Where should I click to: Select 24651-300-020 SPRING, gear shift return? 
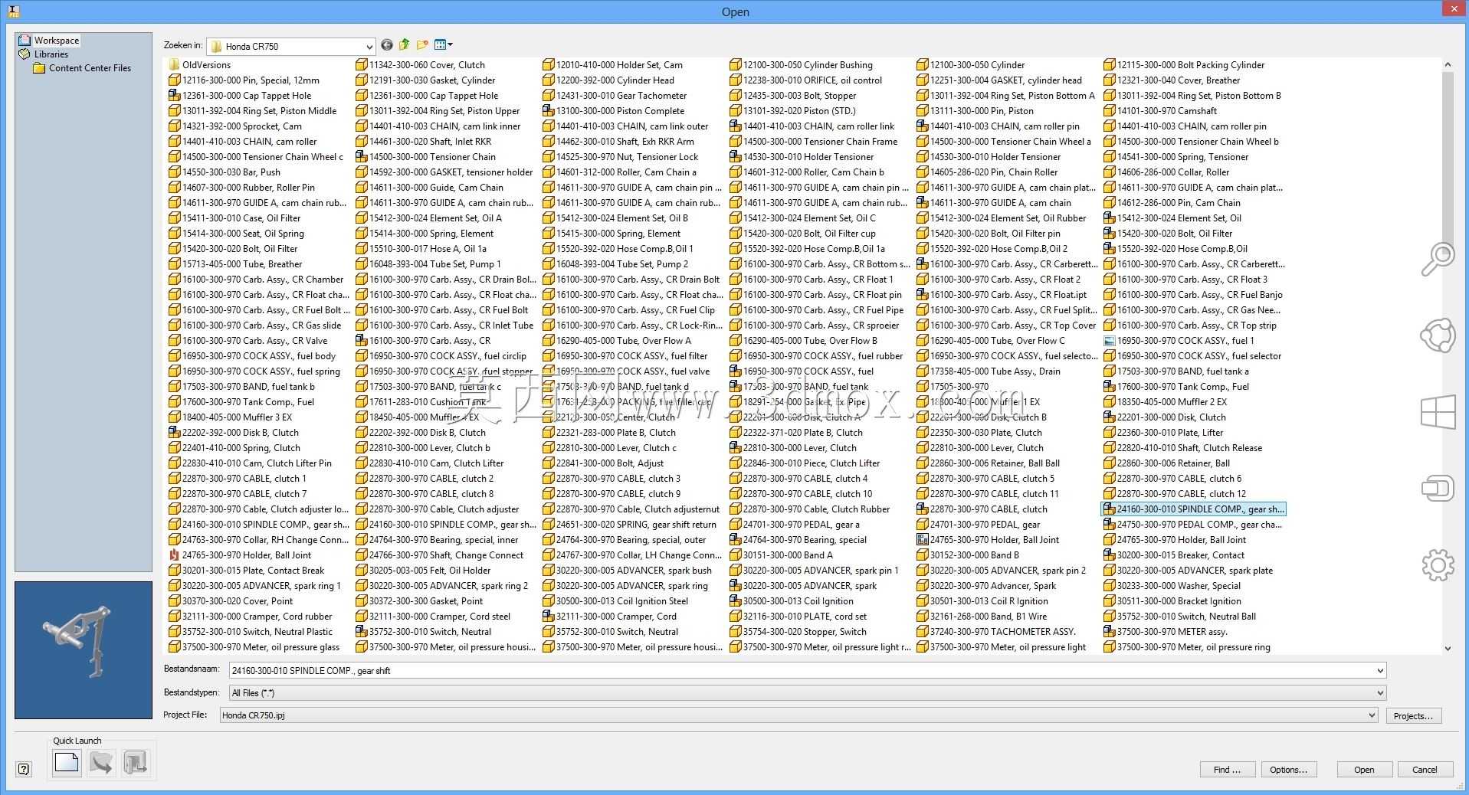[x=636, y=525]
